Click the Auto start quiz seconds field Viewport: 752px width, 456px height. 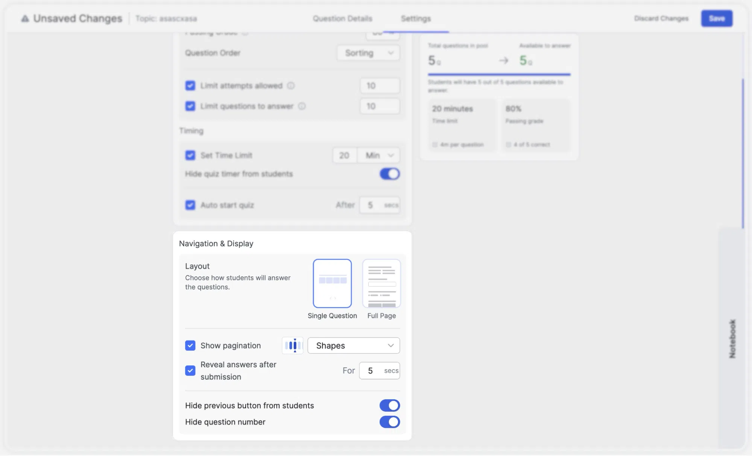click(x=380, y=205)
